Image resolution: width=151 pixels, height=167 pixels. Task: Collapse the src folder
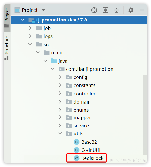click(x=30, y=44)
